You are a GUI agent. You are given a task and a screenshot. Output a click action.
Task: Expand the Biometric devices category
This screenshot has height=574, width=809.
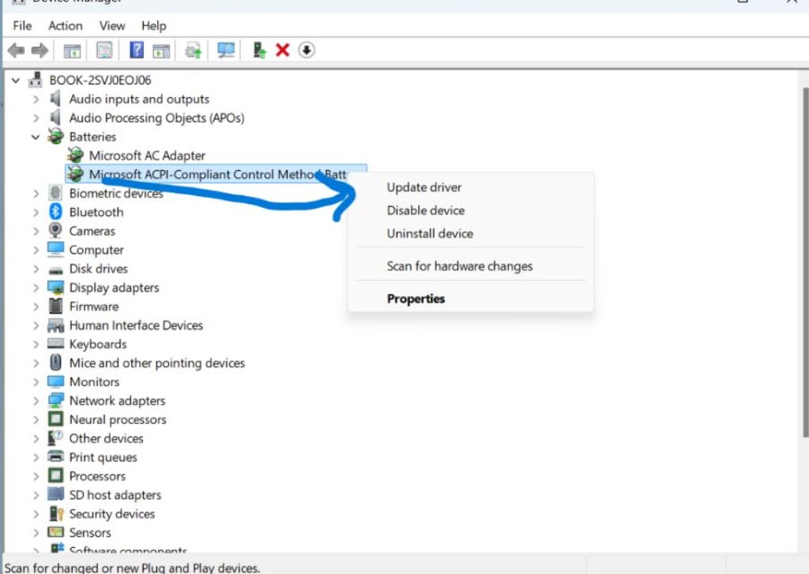(x=36, y=194)
